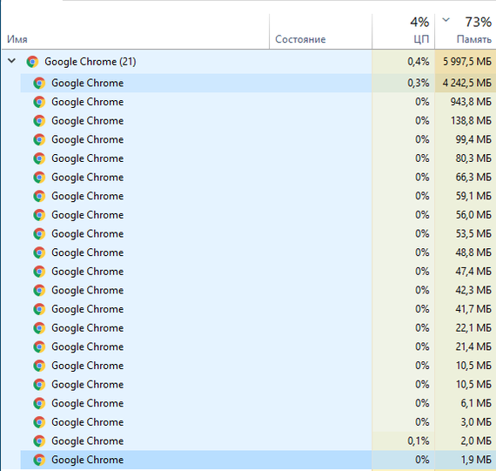Sort by the Память column header

pos(466,31)
